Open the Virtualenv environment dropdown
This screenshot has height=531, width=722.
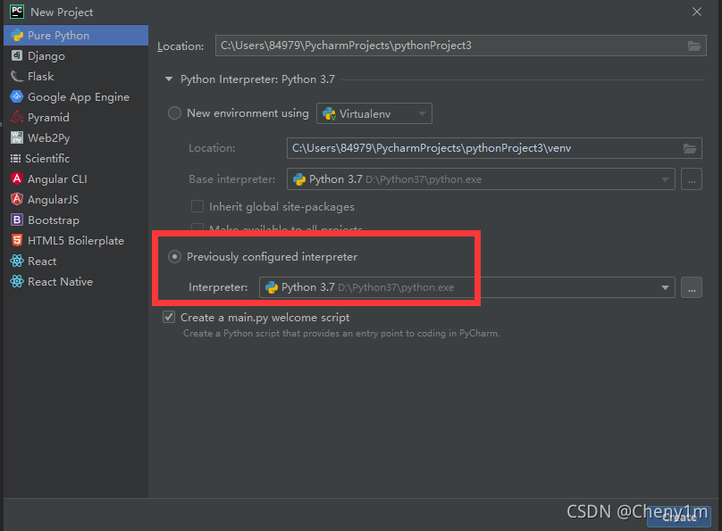click(374, 113)
